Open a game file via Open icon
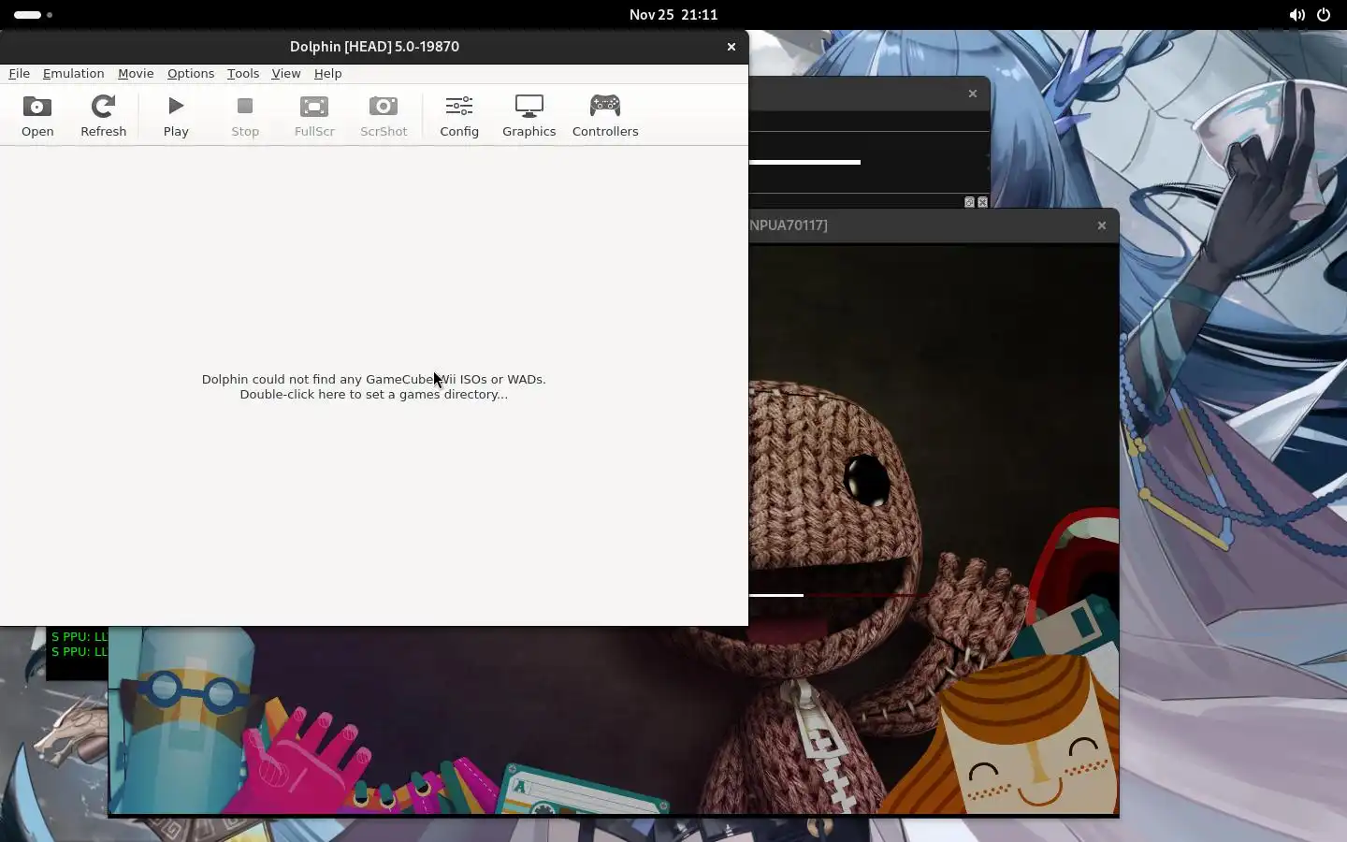 click(37, 116)
